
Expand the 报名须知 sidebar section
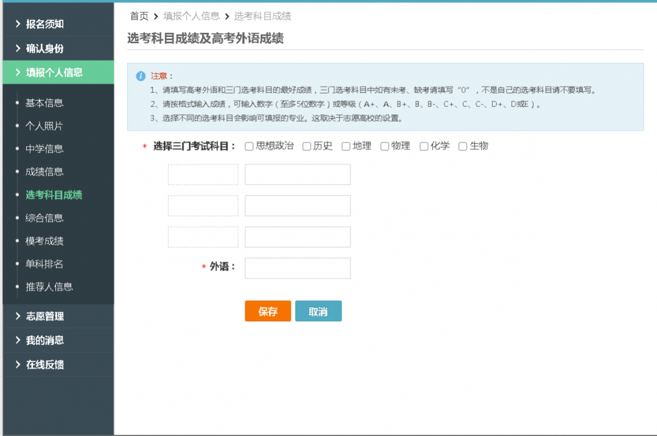pyautogui.click(x=58, y=24)
